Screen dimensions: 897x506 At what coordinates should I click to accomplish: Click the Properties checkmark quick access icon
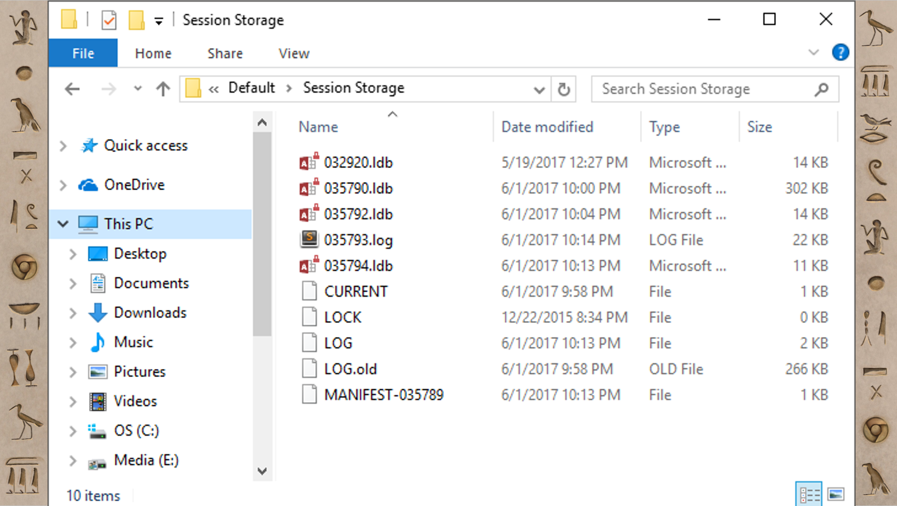pyautogui.click(x=109, y=20)
